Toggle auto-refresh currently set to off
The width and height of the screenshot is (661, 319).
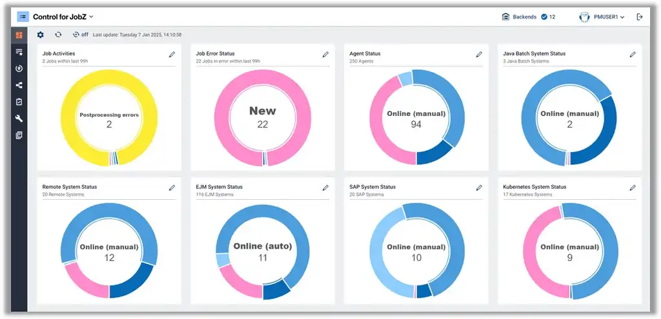click(x=80, y=35)
